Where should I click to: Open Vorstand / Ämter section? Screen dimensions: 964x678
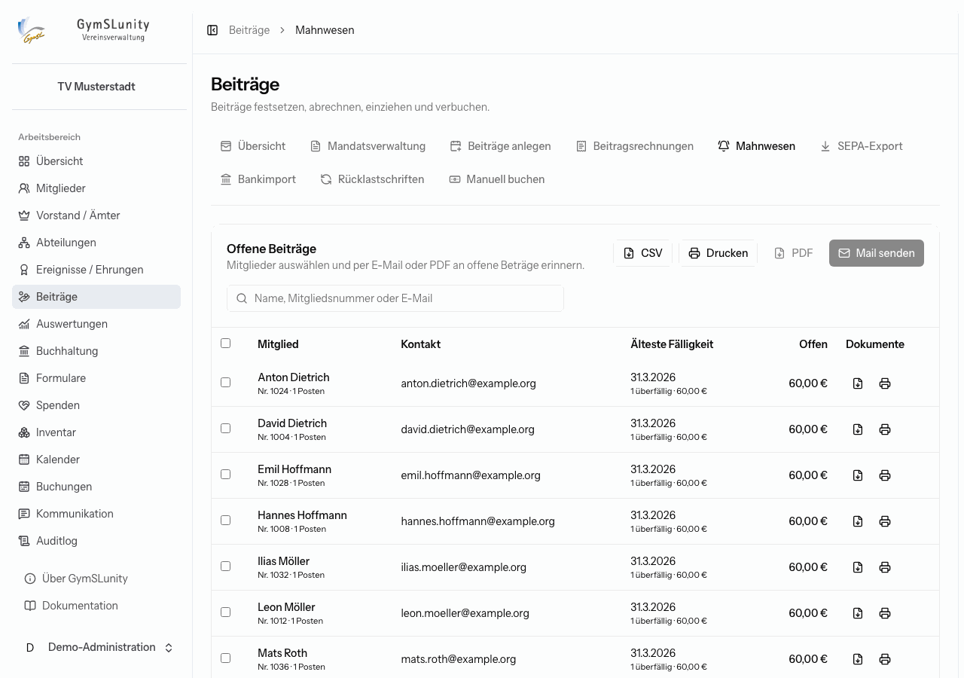point(96,215)
